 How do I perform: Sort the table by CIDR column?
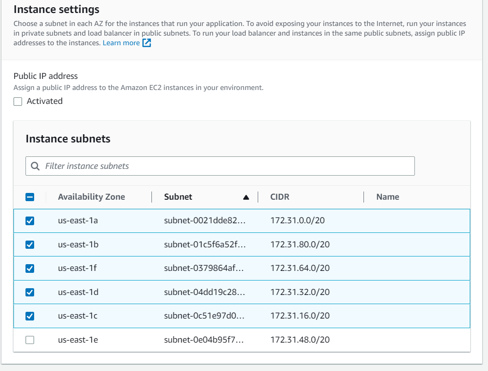pos(281,197)
